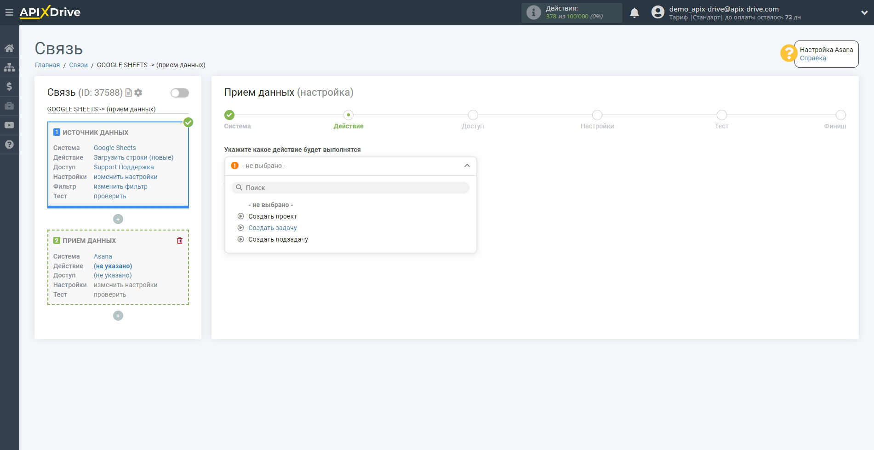Click receiver Доступ (не указано) link
This screenshot has height=450, width=874.
coord(113,275)
